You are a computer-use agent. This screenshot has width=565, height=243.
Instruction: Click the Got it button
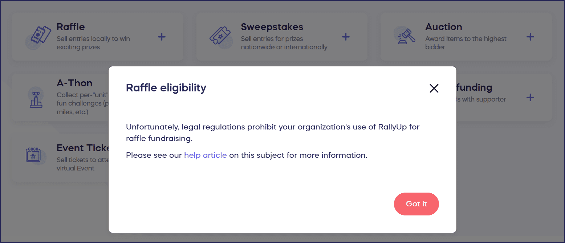click(416, 204)
